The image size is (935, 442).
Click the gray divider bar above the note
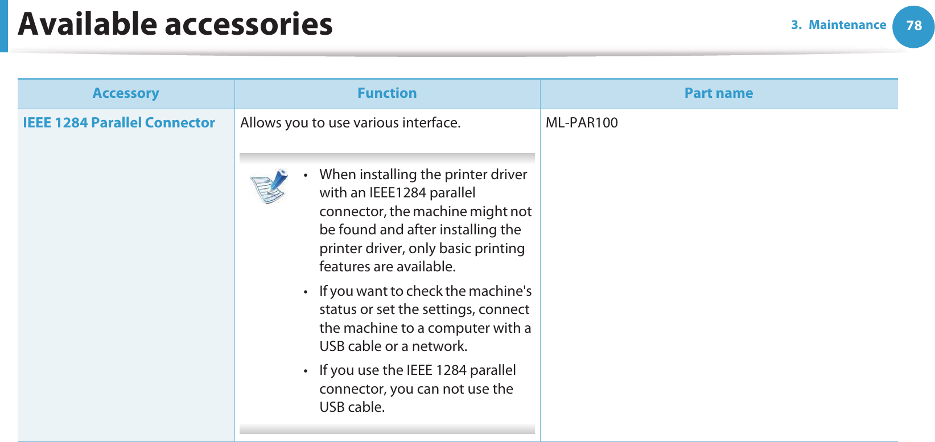[387, 158]
